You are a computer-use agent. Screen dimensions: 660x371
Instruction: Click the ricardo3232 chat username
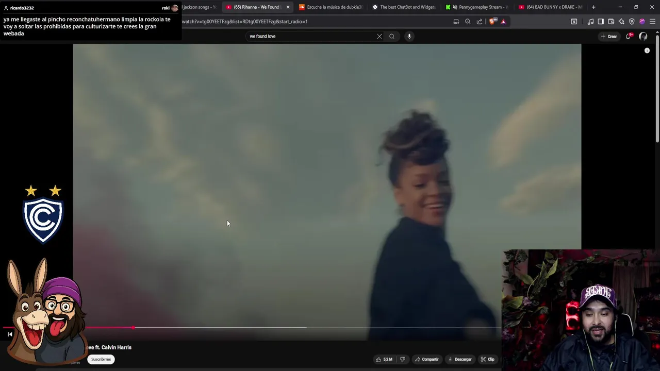coord(22,8)
